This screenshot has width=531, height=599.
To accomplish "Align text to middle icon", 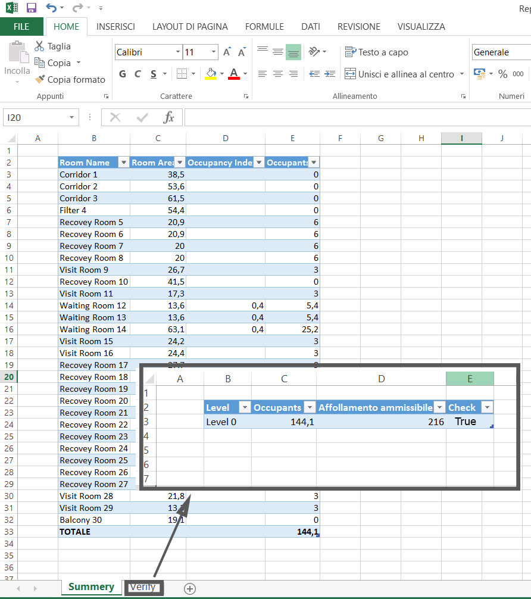I will [278, 52].
